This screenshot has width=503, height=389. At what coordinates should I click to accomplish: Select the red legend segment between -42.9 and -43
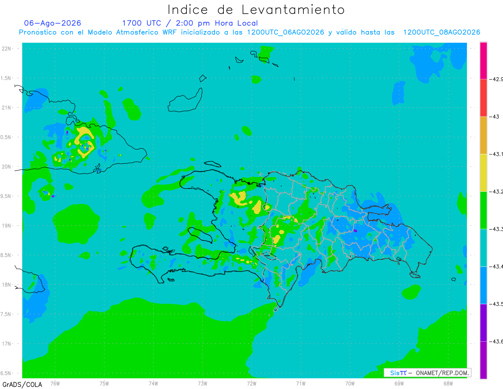(x=483, y=97)
